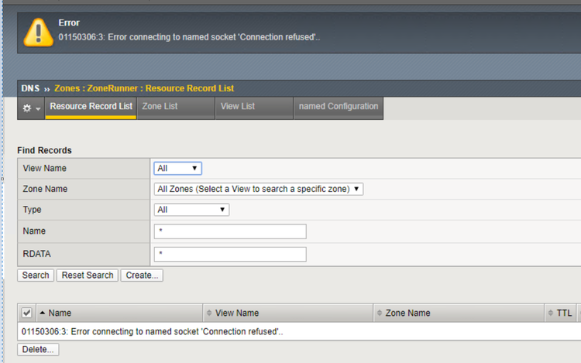
Task: Open the View Name dropdown
Action: tap(178, 168)
